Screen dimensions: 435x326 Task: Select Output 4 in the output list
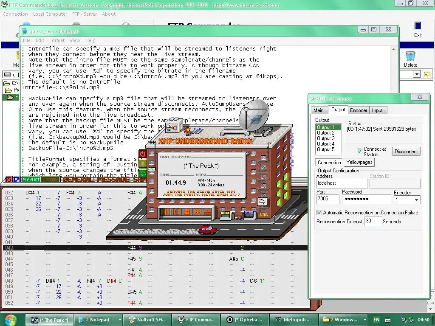[x=328, y=144]
